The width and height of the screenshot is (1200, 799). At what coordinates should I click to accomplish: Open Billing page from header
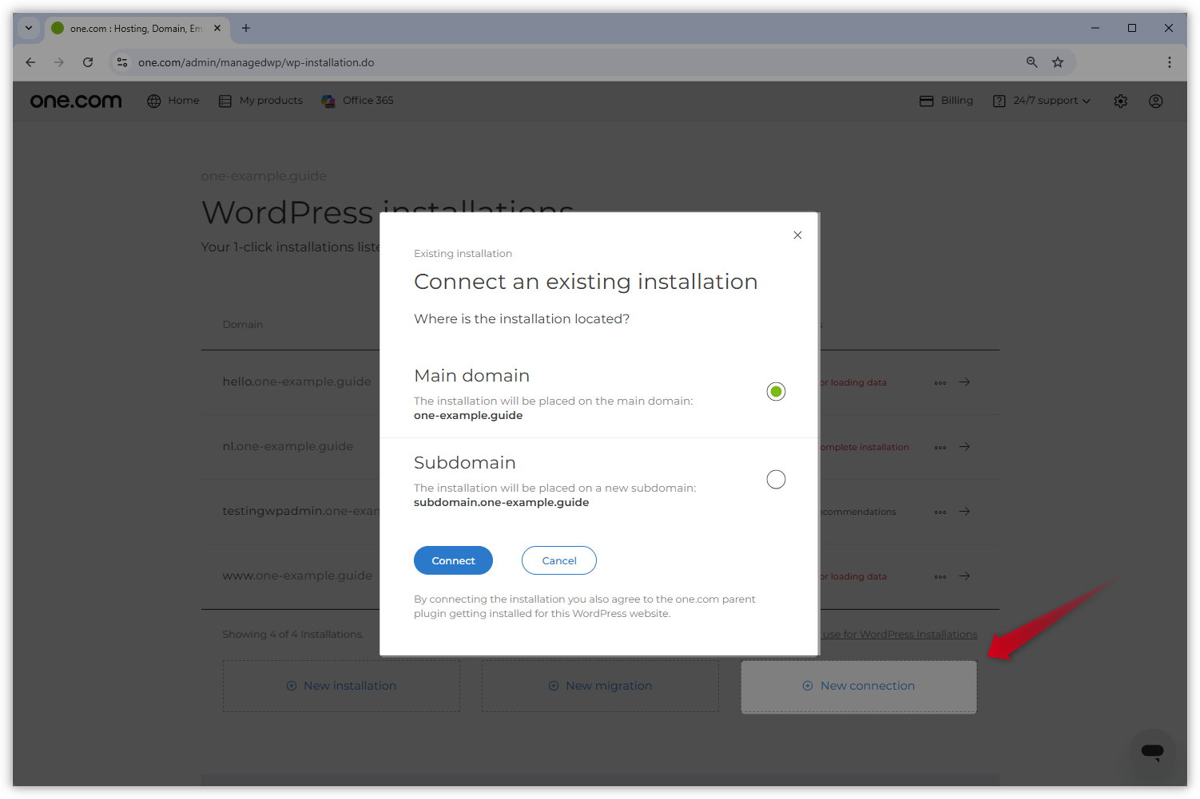(947, 101)
